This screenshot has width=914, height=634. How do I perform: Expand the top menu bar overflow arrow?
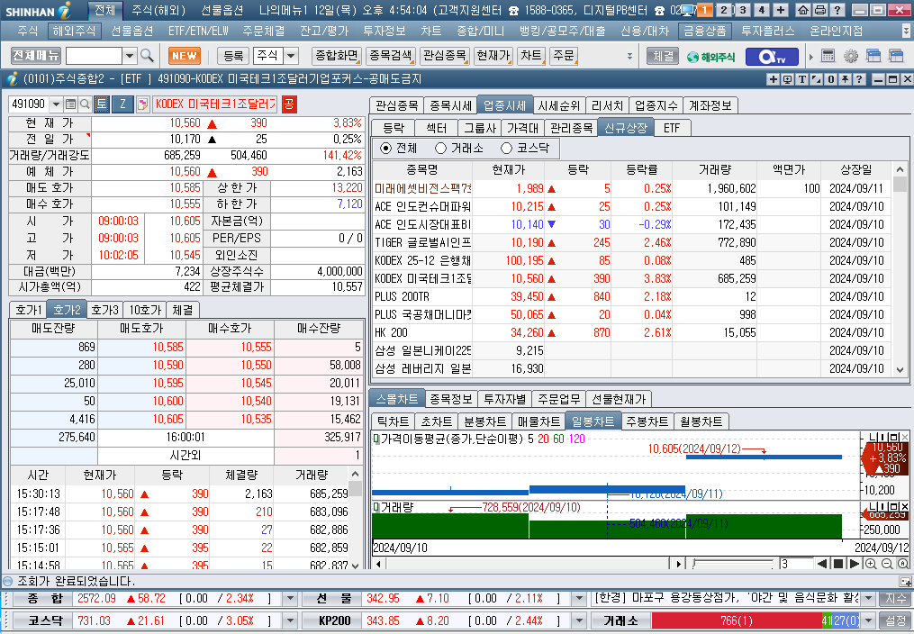pyautogui.click(x=906, y=31)
